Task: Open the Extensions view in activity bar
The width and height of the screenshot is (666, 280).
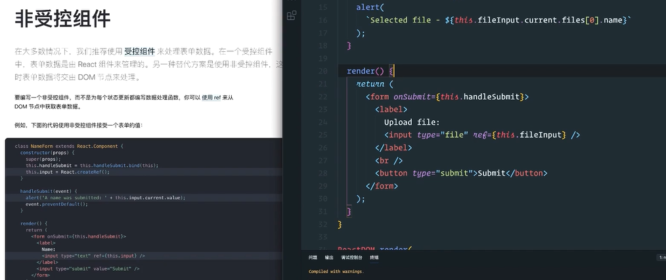Action: pyautogui.click(x=292, y=16)
